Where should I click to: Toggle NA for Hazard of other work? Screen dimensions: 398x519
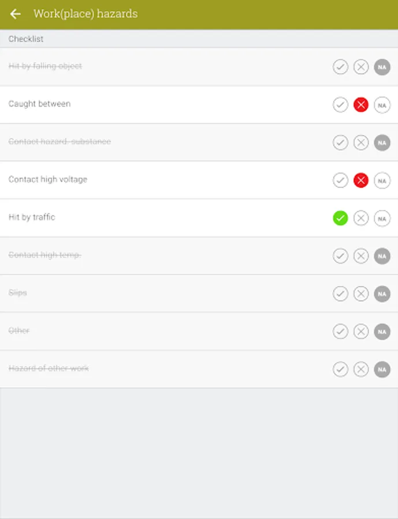[382, 370]
